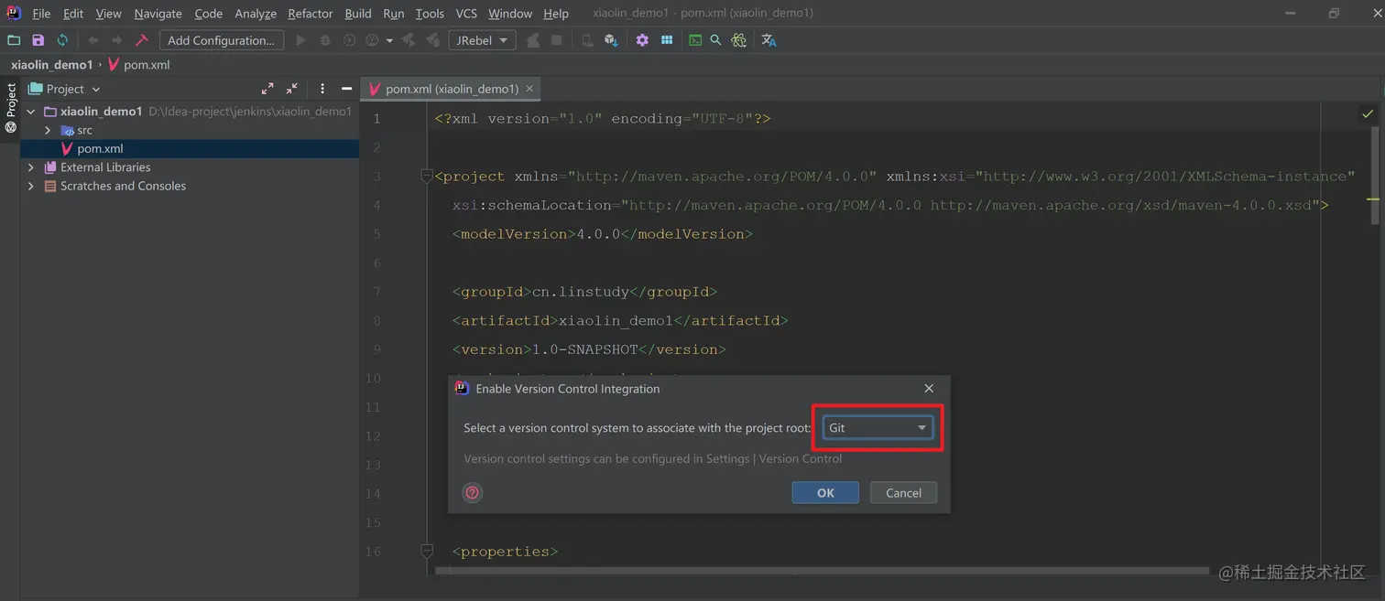Toggle the Project tool window stripe button
The image size is (1385, 601).
pyautogui.click(x=11, y=108)
